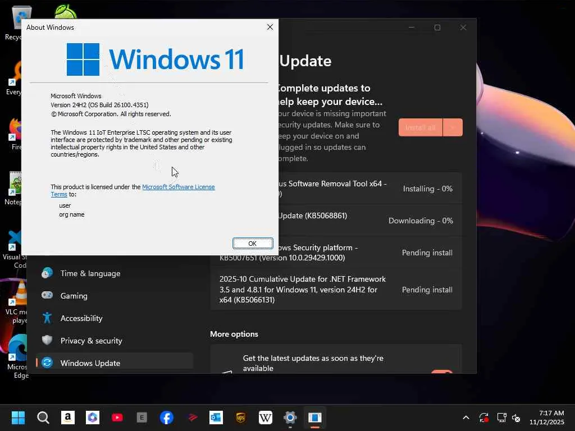The image size is (575, 431).
Task: Click the .NET Framework KB5066131 update row
Action: coord(336,290)
